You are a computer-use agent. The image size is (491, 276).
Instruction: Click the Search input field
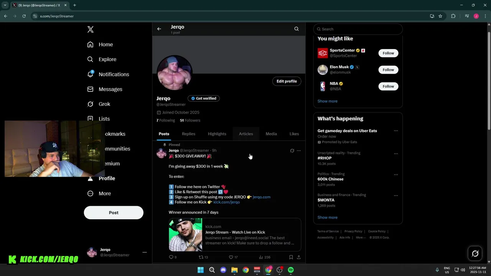tap(358, 29)
